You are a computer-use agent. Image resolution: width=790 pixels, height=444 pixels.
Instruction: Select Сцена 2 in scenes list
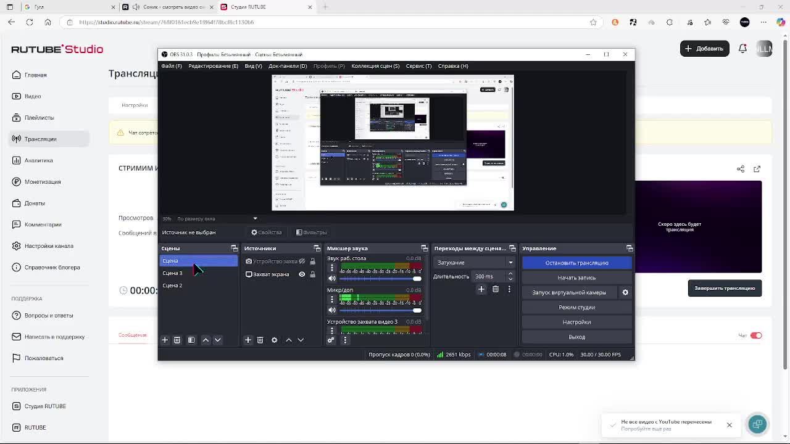[x=198, y=286]
